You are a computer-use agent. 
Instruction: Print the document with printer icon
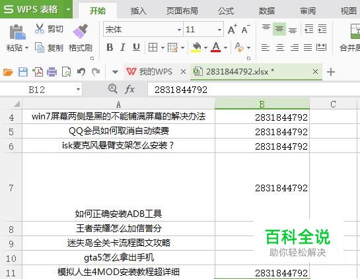pos(52,72)
